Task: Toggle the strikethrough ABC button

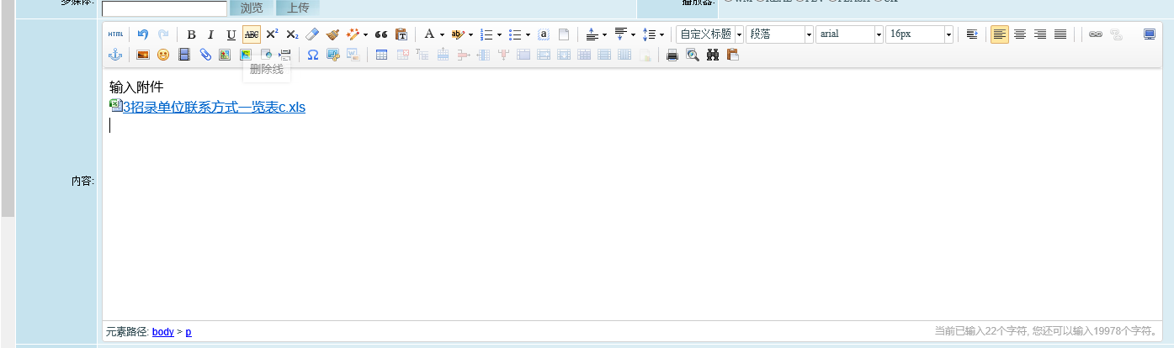Action: (x=251, y=34)
